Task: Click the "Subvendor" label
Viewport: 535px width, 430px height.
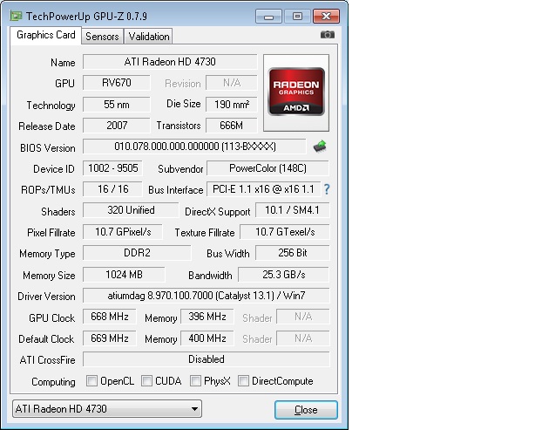Action: pyautogui.click(x=180, y=169)
